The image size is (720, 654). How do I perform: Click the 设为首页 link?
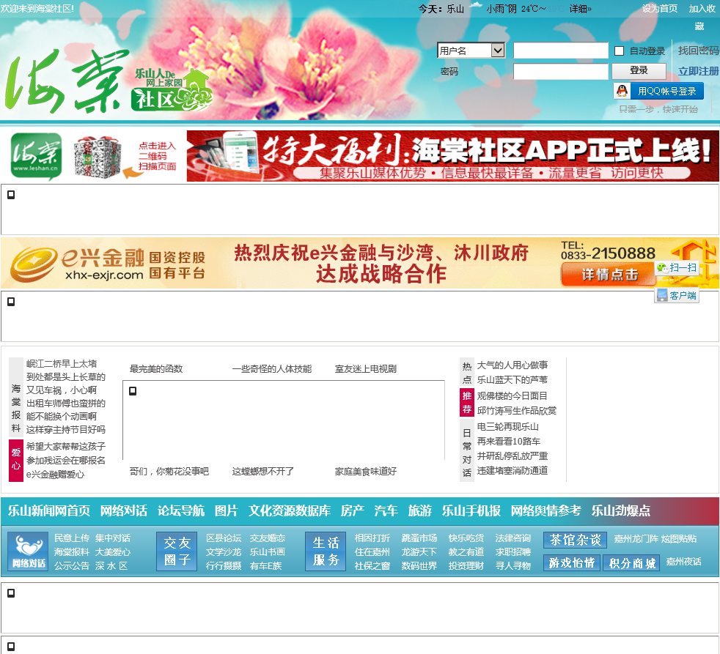pos(660,8)
